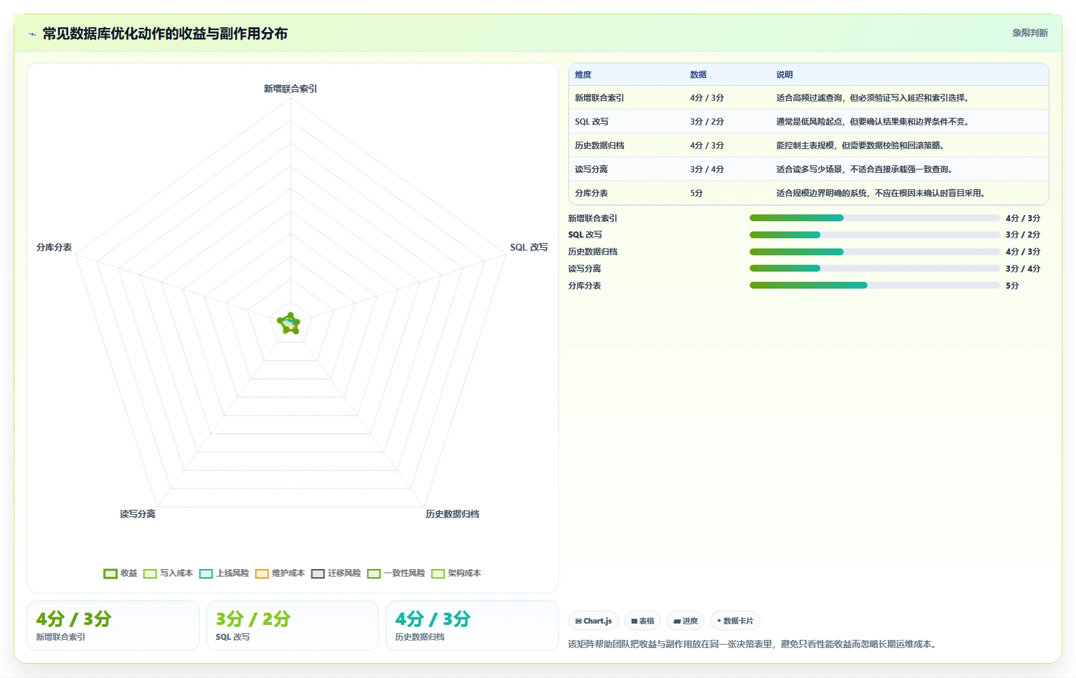Click the 表格 tag chip
Viewport: 1076px width, 678px height.
point(642,621)
